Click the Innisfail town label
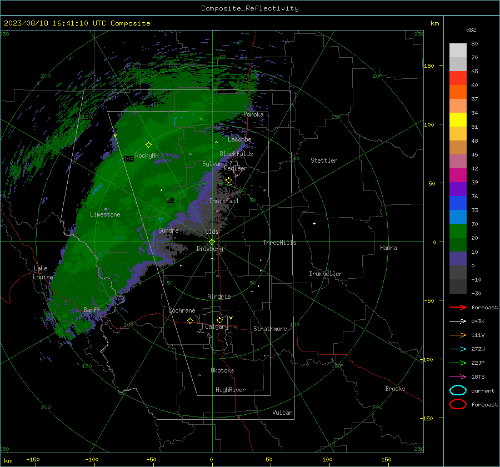 point(224,201)
